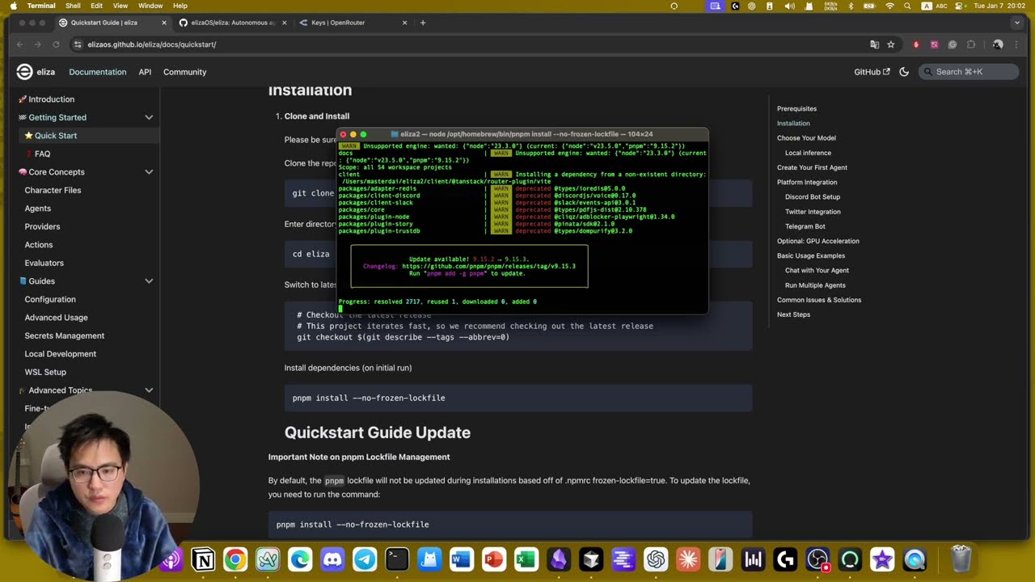Screen dimensions: 1035x582
Task: Open iMovie from the dock
Action: click(882, 559)
